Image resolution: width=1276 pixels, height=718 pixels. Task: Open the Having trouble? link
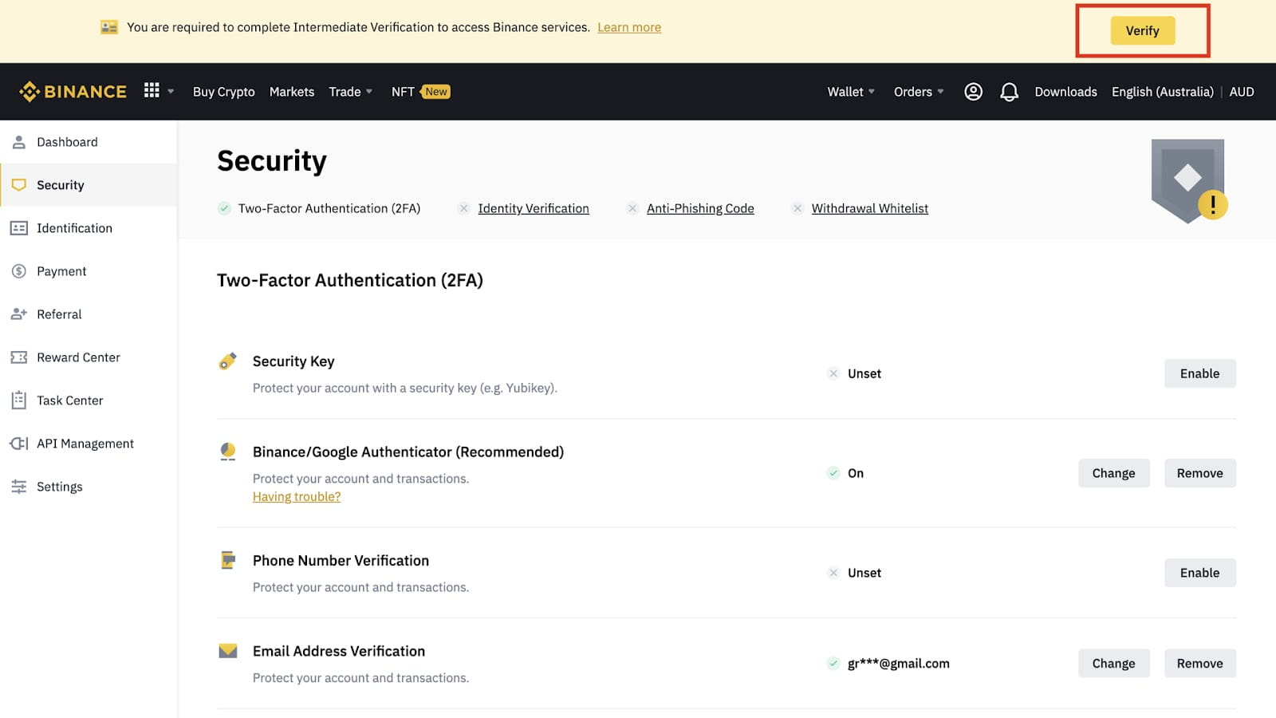tap(297, 496)
